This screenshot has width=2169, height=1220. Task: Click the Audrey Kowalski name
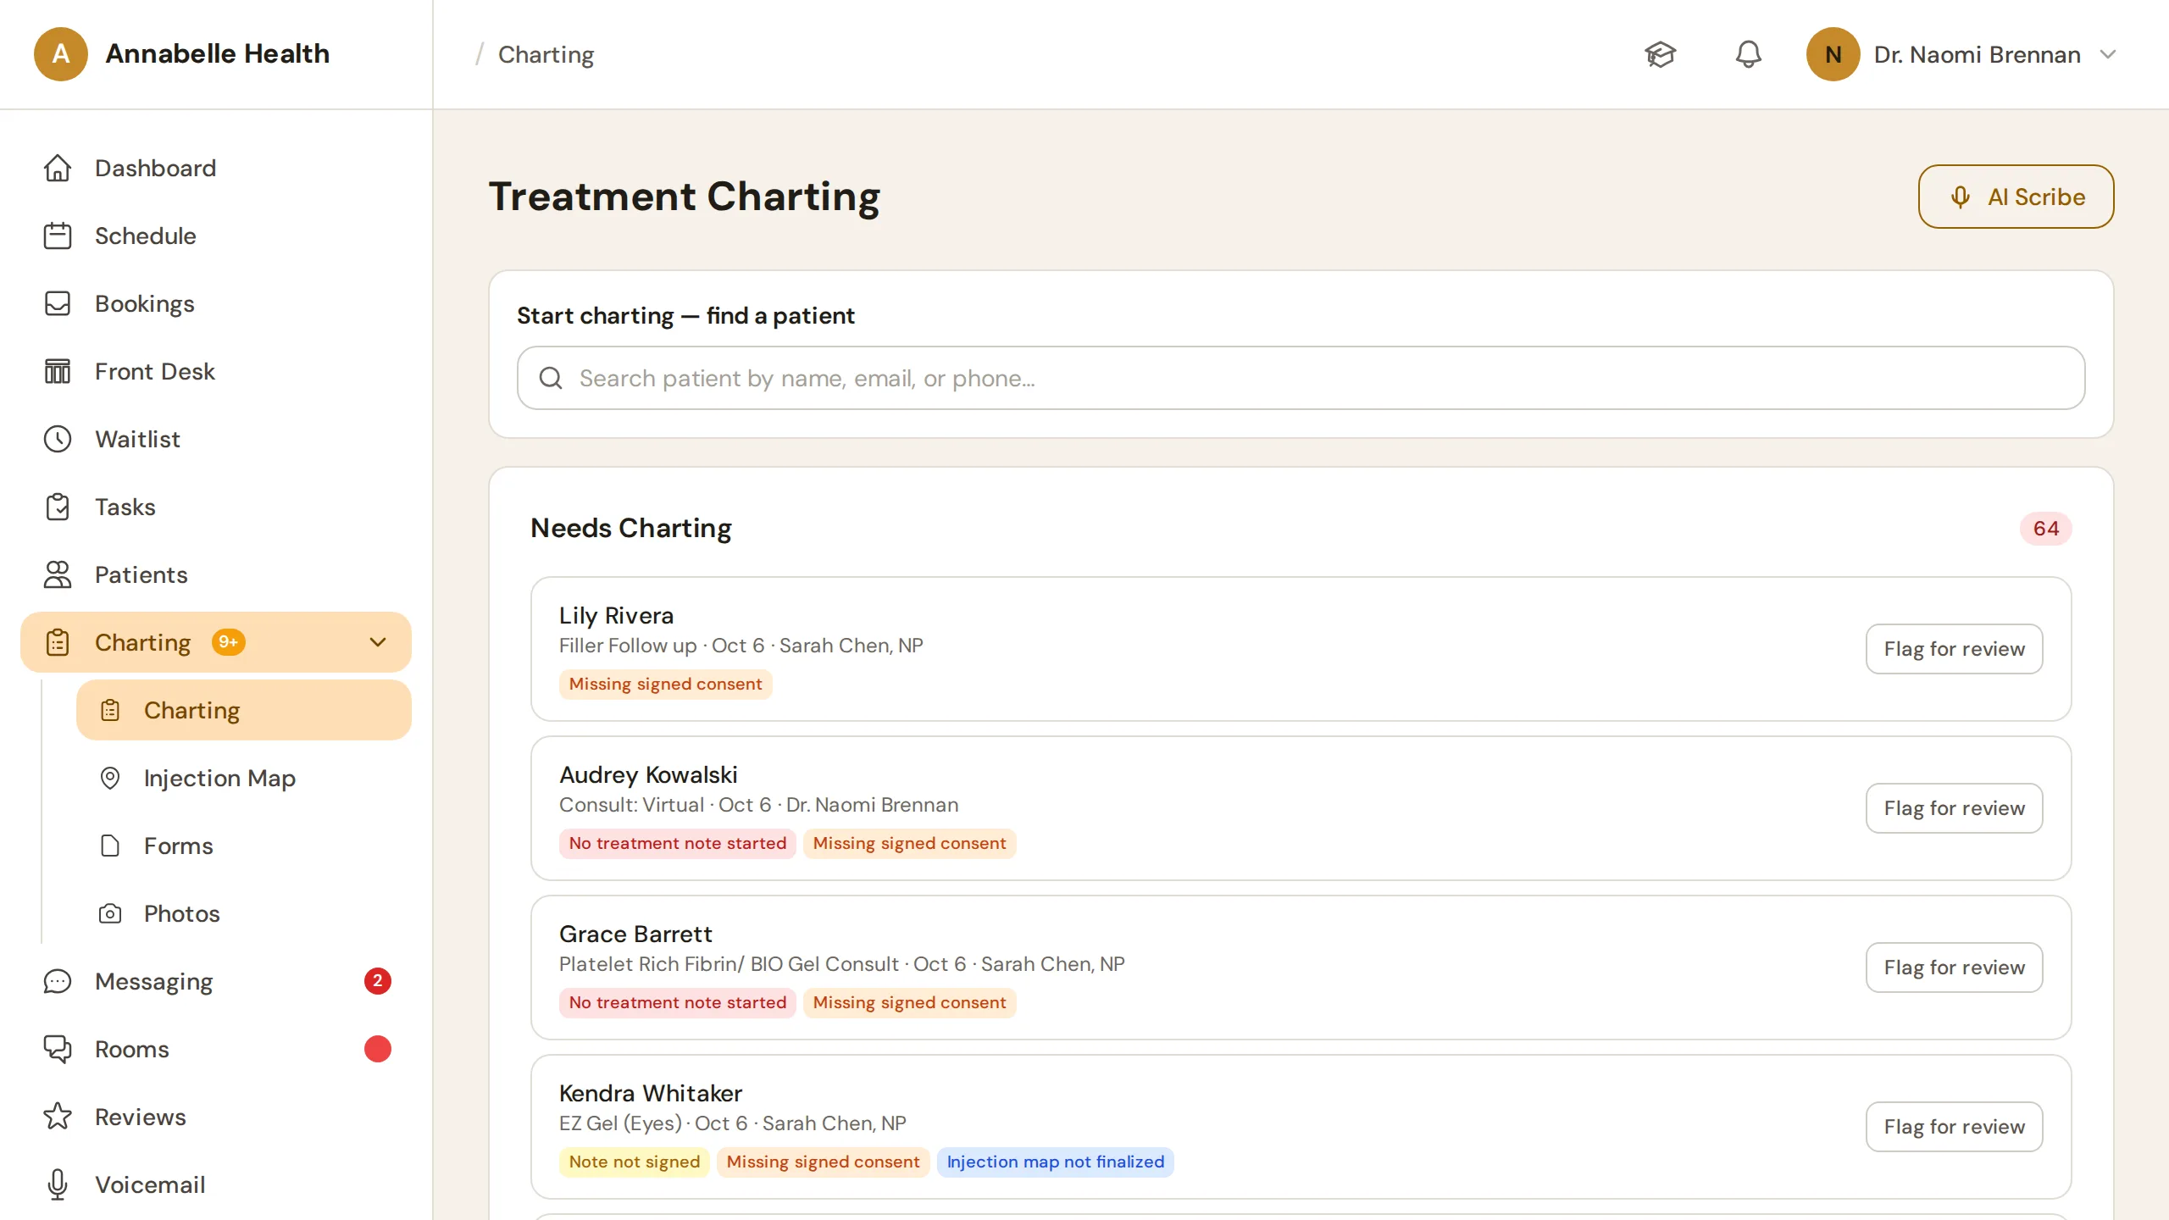point(648,774)
